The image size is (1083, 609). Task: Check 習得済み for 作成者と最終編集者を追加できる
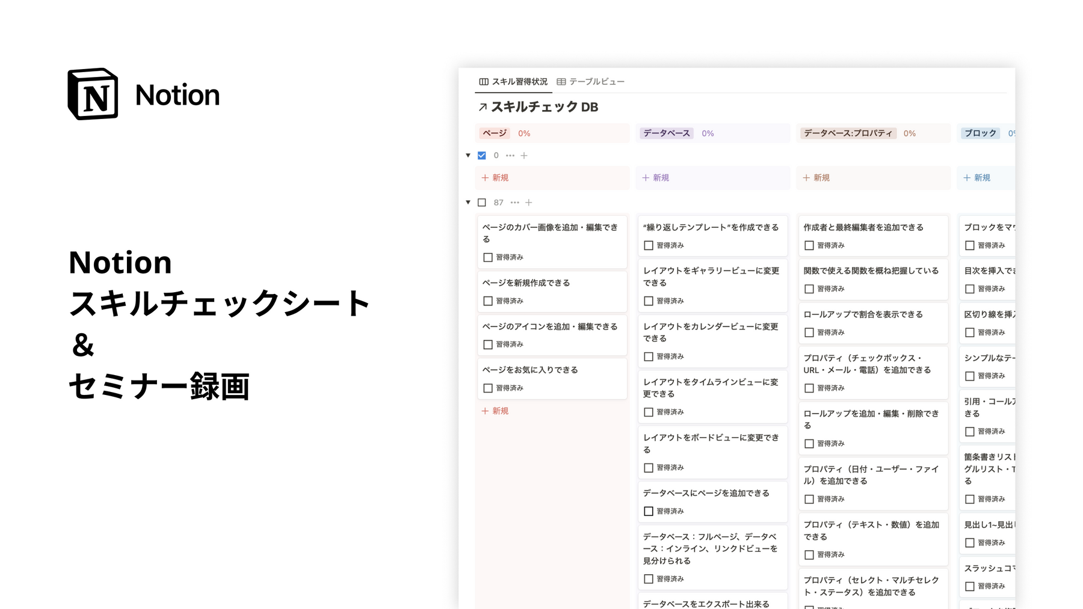tap(809, 245)
